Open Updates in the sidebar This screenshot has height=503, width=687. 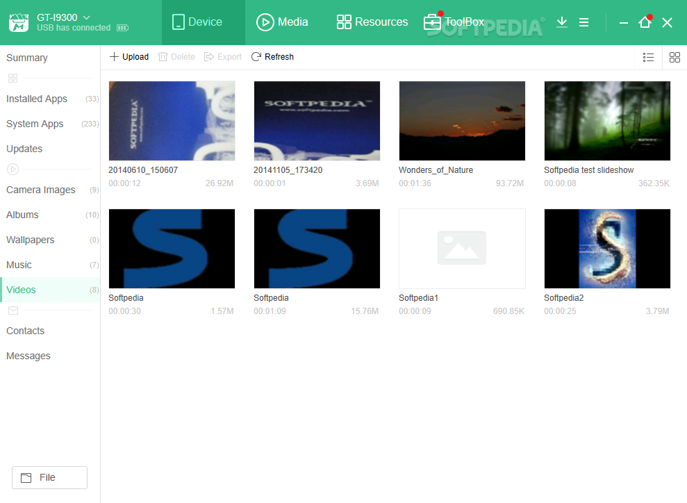click(50, 149)
